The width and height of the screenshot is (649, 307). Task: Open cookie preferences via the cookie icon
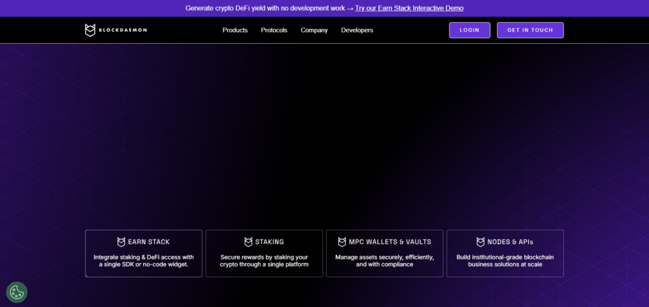click(x=16, y=292)
